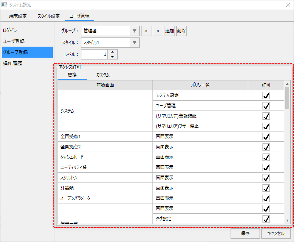Click the レベル number input field
Viewport: 294px width, 242px height.
(95, 54)
